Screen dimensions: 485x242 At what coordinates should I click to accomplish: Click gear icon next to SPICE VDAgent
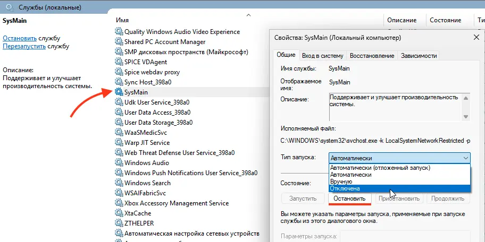tap(119, 62)
